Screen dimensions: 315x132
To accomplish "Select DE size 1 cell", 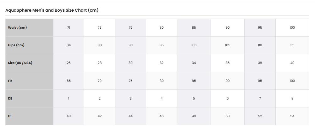I will (69, 99).
